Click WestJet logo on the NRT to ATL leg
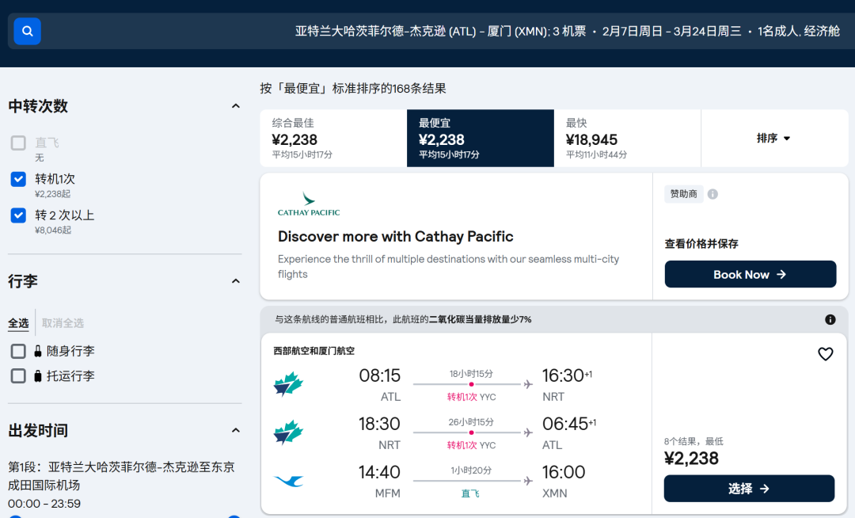The height and width of the screenshot is (518, 855). [x=288, y=433]
